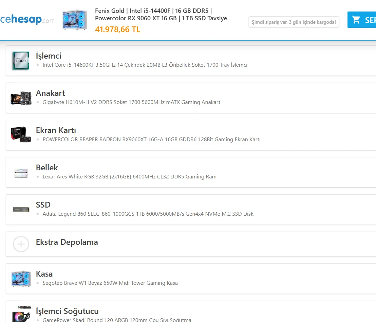
Task: Click the Fenix Gold PC header thumbnail
Action: click(75, 20)
